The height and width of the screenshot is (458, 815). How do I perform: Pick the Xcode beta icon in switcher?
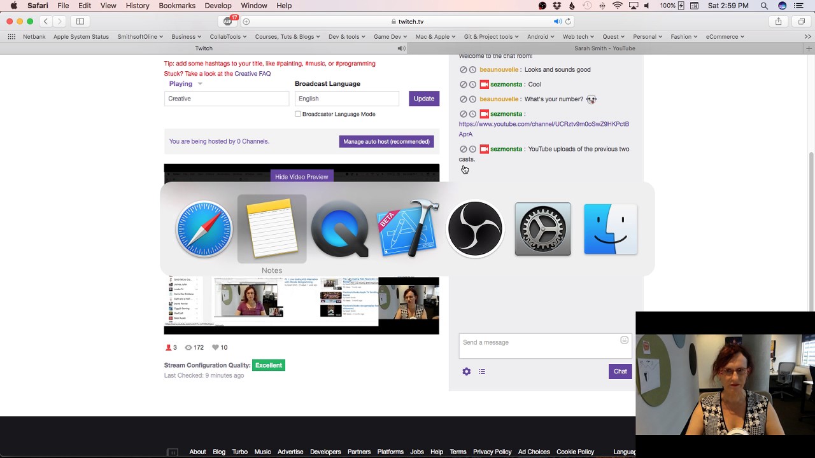(x=407, y=229)
